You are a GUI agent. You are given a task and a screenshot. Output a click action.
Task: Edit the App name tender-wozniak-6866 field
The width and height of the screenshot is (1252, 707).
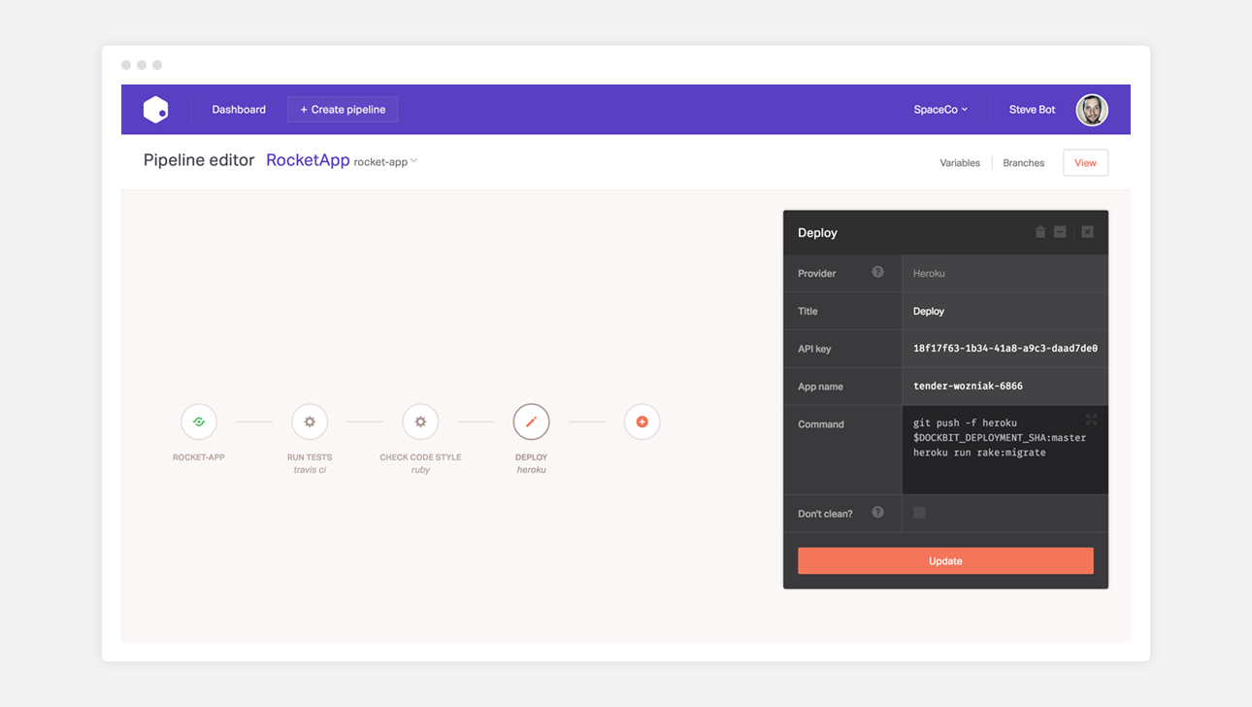pos(1005,387)
